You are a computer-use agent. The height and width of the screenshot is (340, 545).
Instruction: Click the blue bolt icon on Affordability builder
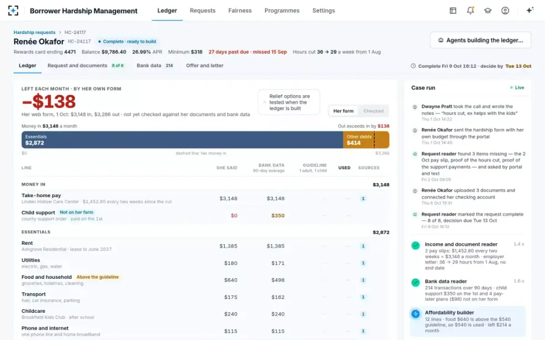coord(415,314)
